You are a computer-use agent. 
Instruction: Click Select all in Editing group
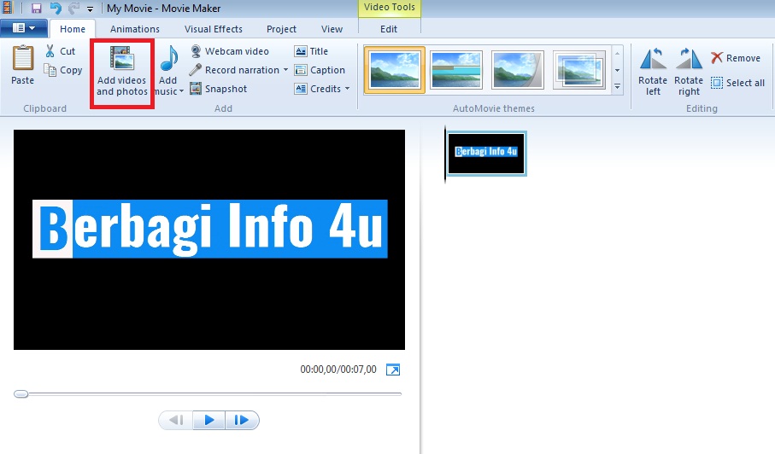737,83
